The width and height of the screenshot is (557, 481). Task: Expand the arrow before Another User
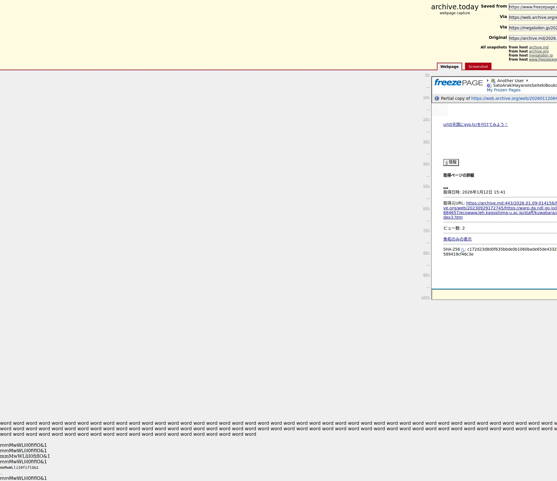(x=488, y=81)
